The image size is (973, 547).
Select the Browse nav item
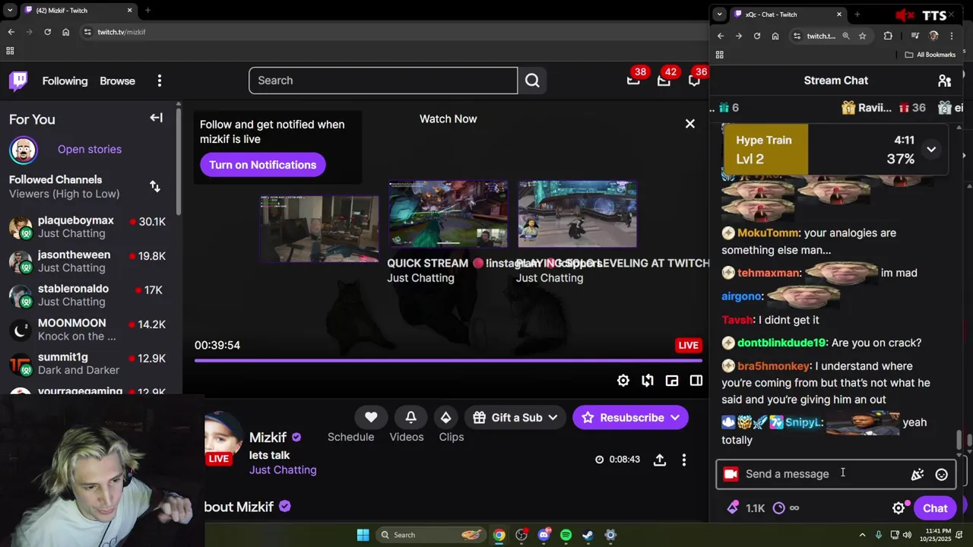pos(117,81)
